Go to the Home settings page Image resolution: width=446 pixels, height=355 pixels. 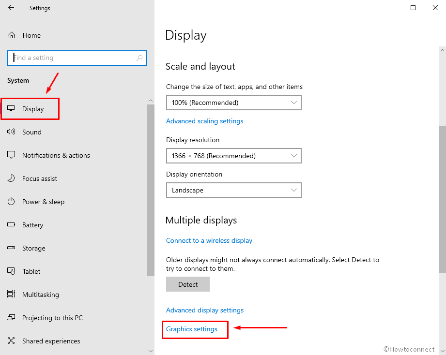click(31, 35)
